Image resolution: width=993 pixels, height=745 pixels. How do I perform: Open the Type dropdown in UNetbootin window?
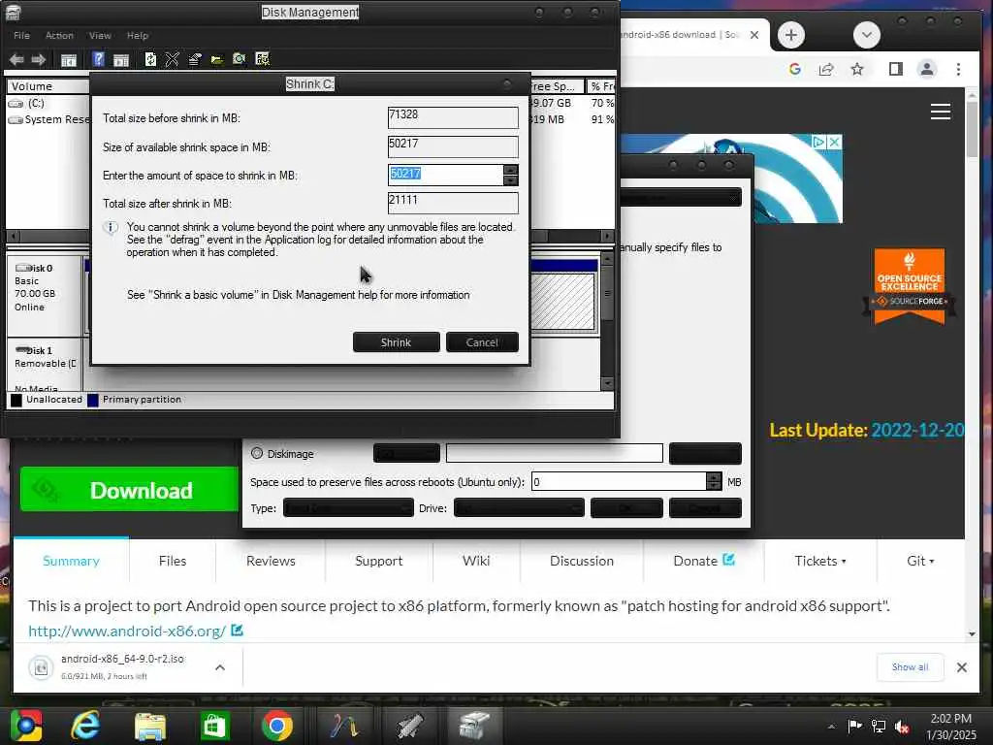348,508
